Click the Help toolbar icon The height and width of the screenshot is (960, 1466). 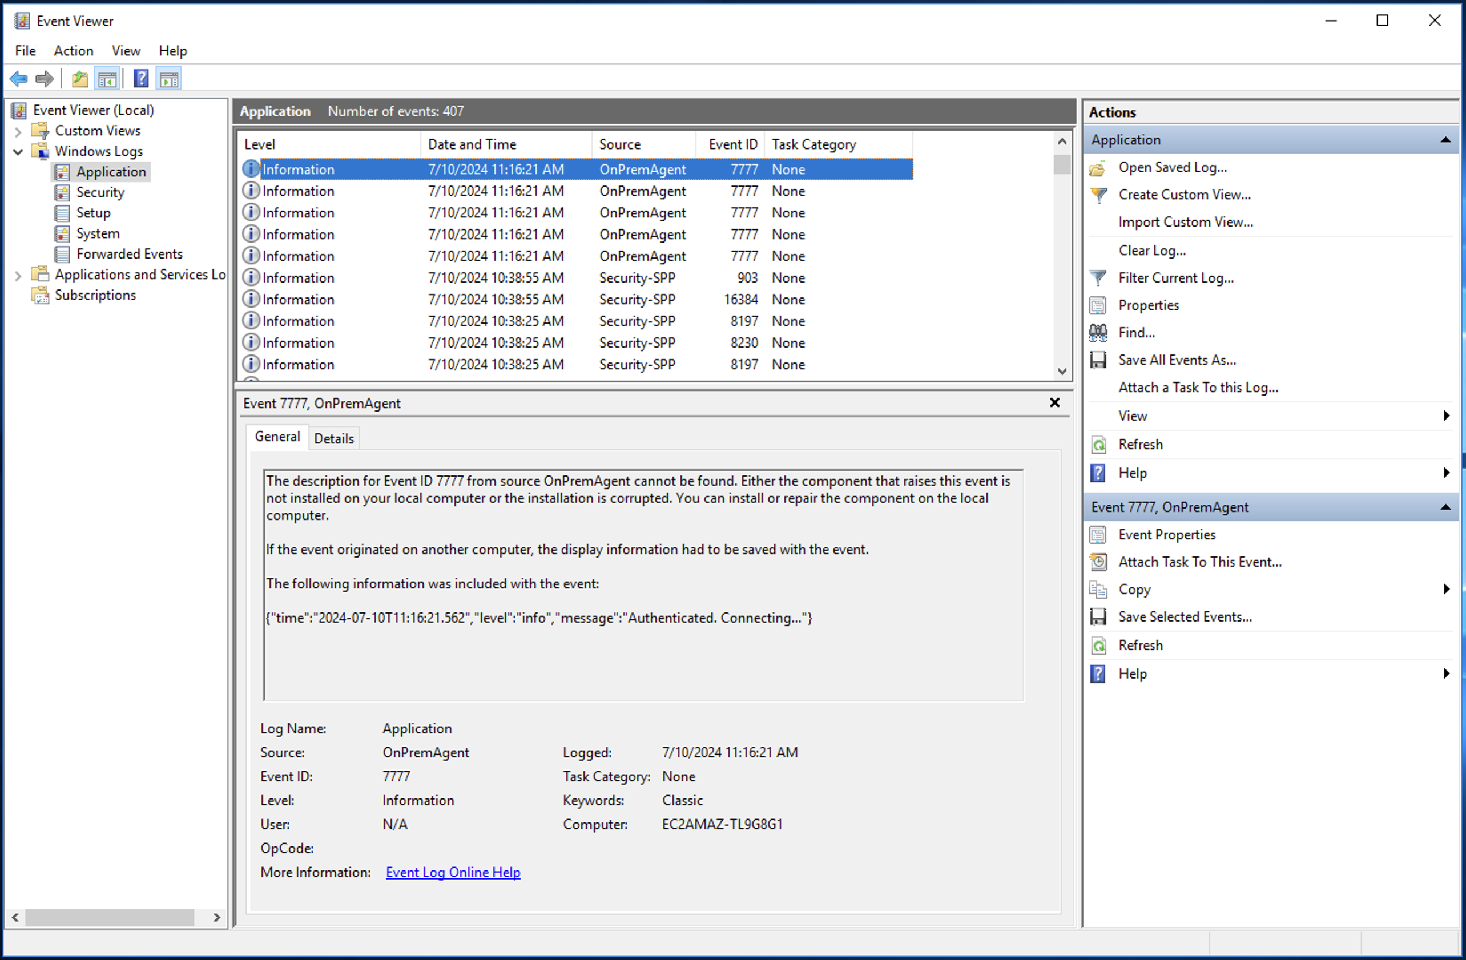click(x=141, y=78)
